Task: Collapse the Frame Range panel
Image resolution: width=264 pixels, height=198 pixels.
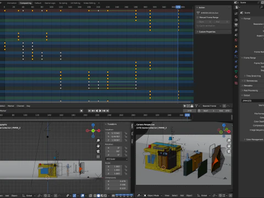Action: 249,58
